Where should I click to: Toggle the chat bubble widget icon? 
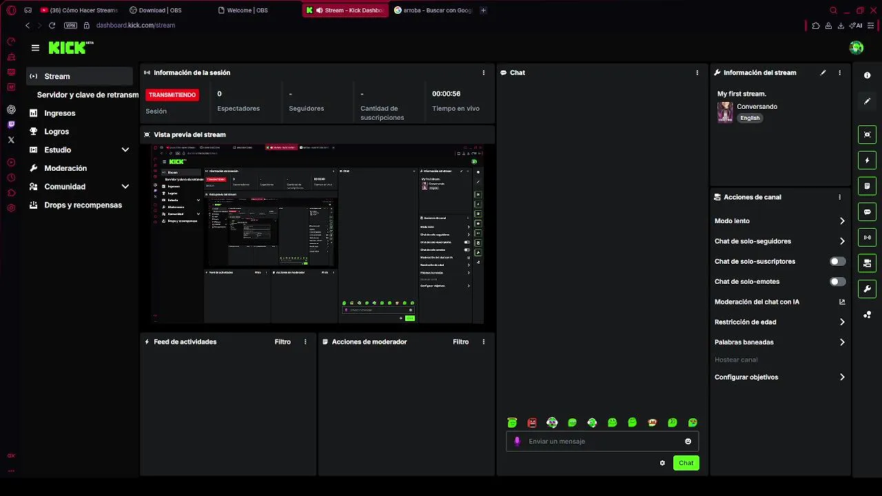(x=868, y=211)
